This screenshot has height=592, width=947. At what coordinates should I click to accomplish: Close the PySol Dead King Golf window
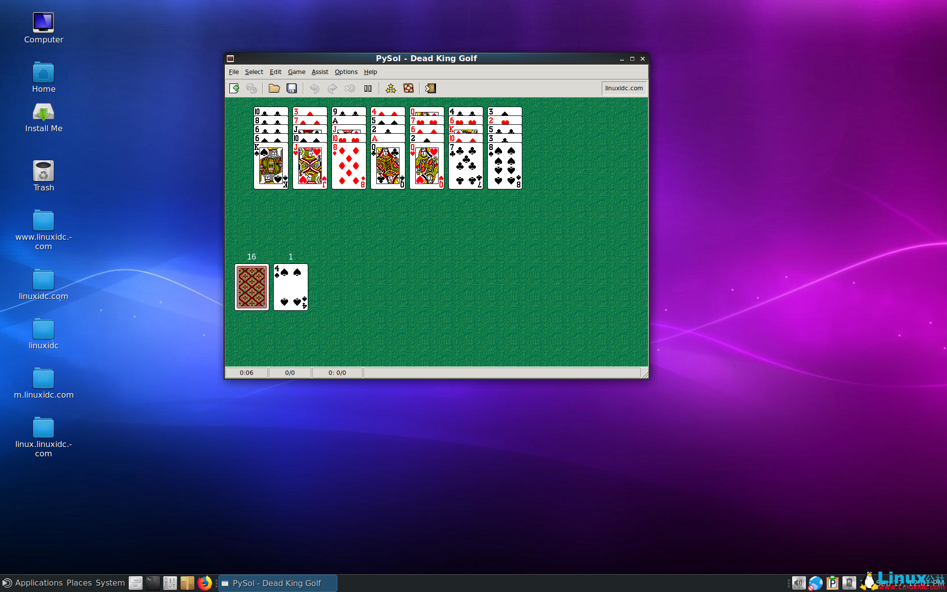(643, 59)
